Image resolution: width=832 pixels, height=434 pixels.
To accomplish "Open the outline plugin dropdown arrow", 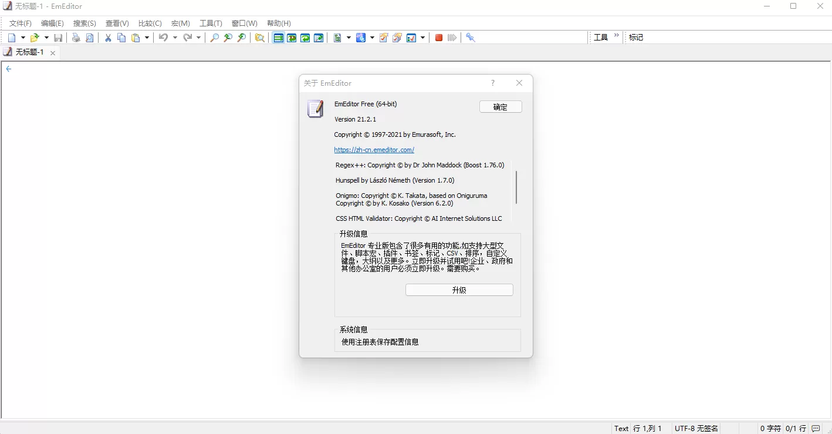I will pyautogui.click(x=349, y=37).
